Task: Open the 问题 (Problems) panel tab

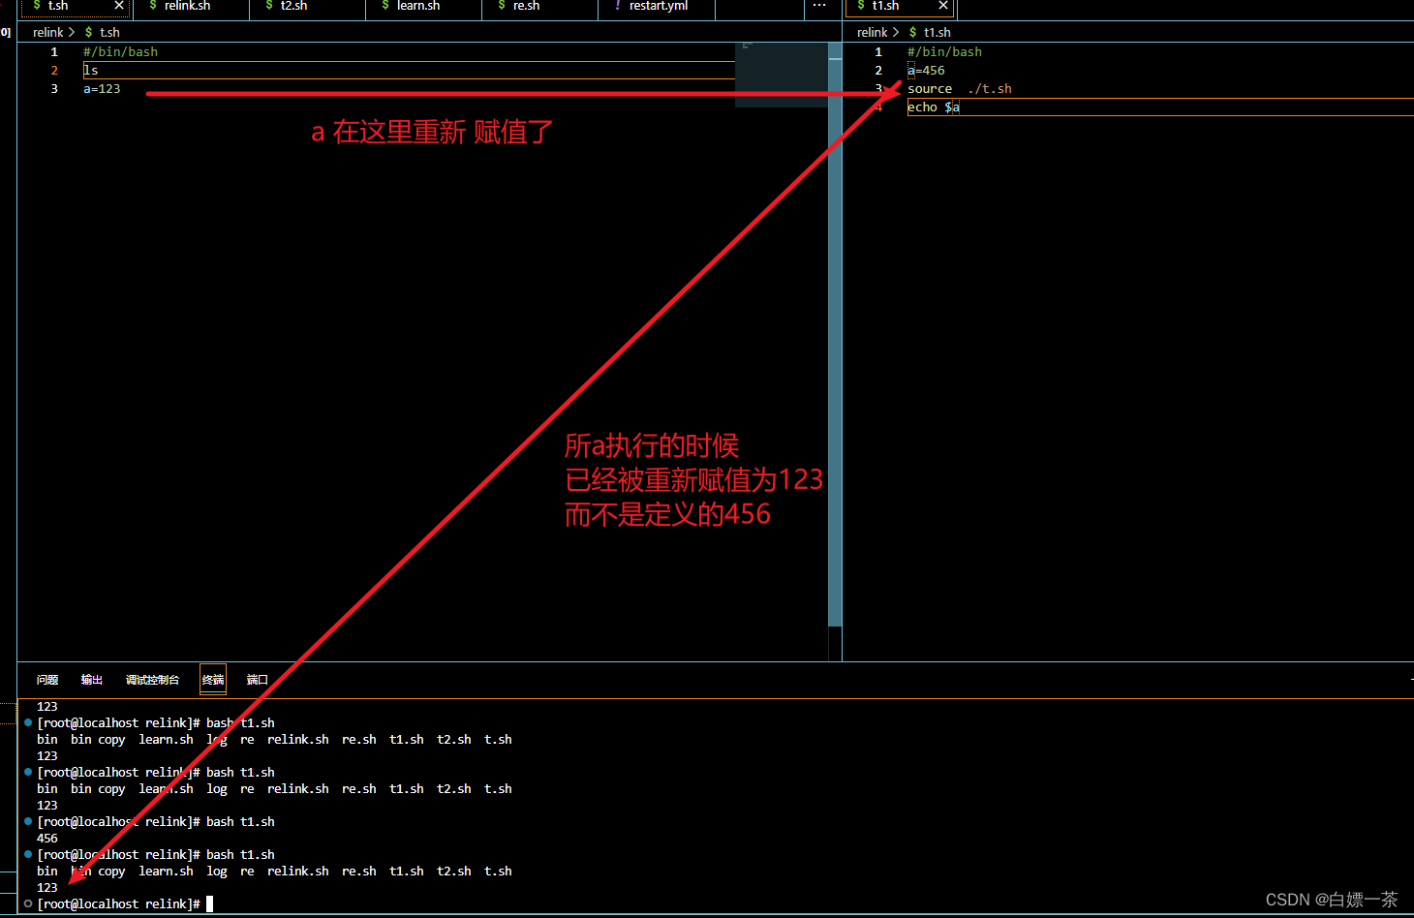Action: point(47,680)
